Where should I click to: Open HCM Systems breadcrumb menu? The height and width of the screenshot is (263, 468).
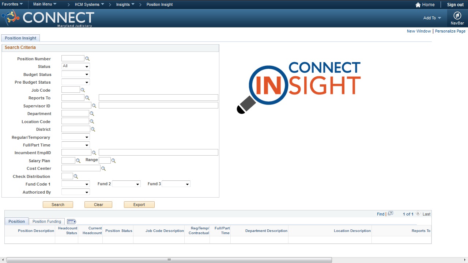click(90, 4)
